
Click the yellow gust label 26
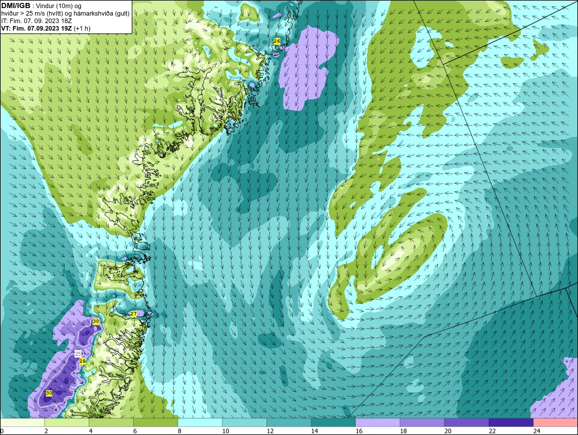[277, 41]
